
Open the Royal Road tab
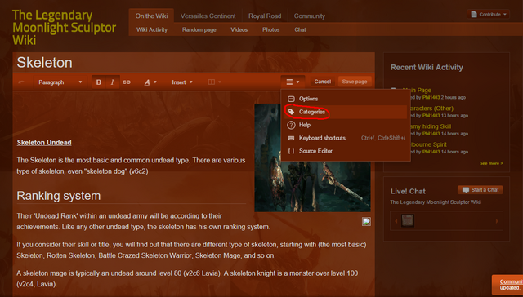(x=265, y=16)
